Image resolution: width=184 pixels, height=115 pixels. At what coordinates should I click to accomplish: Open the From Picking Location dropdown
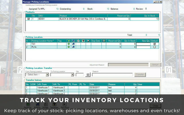point(47,75)
